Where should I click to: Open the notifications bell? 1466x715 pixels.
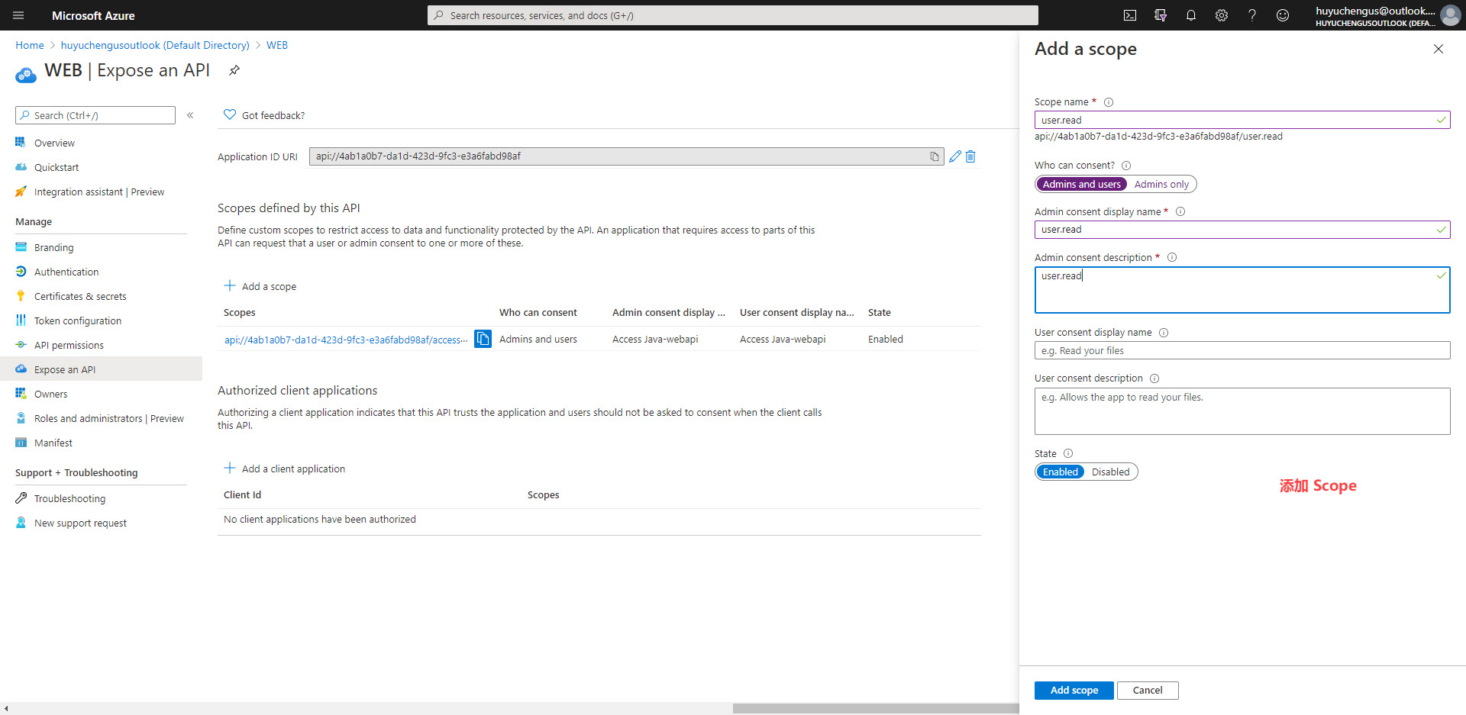click(1191, 15)
